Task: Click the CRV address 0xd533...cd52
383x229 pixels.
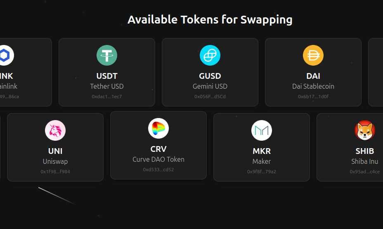Action: click(158, 170)
